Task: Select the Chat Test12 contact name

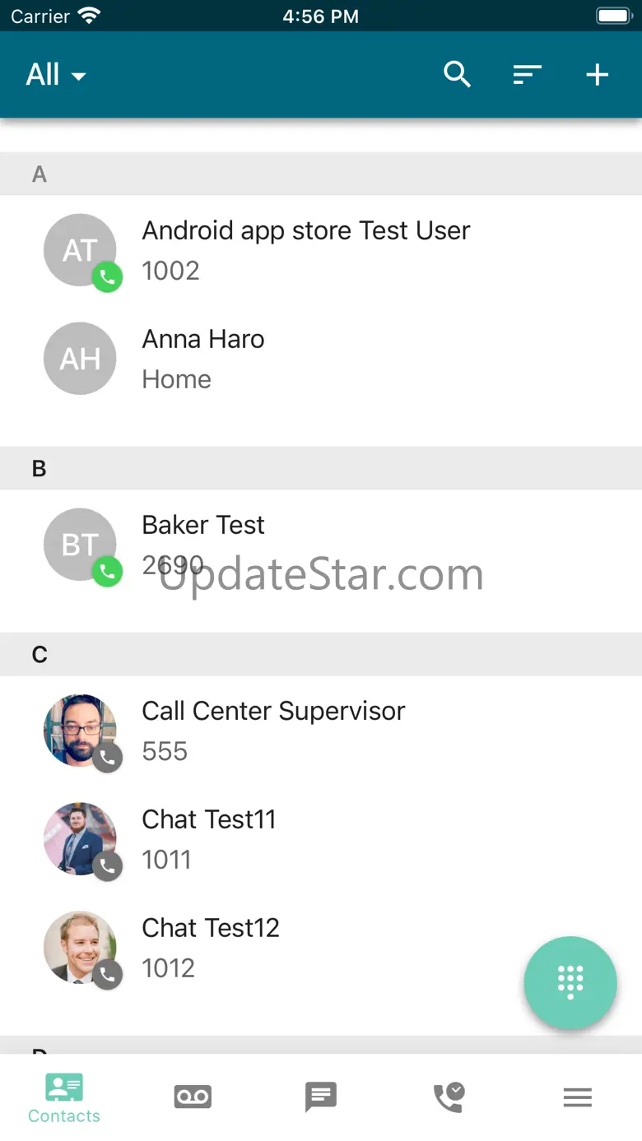Action: pyautogui.click(x=211, y=928)
